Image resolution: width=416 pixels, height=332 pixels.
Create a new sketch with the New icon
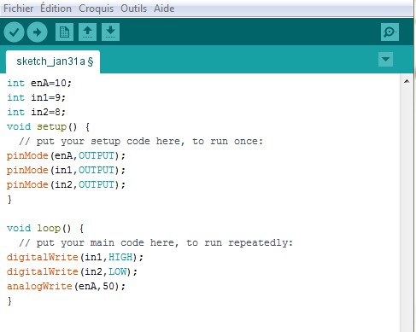coord(64,32)
